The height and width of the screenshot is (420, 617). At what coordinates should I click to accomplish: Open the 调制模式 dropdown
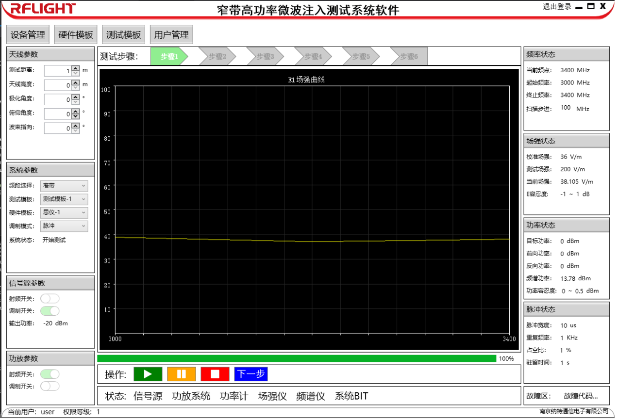pyautogui.click(x=64, y=226)
